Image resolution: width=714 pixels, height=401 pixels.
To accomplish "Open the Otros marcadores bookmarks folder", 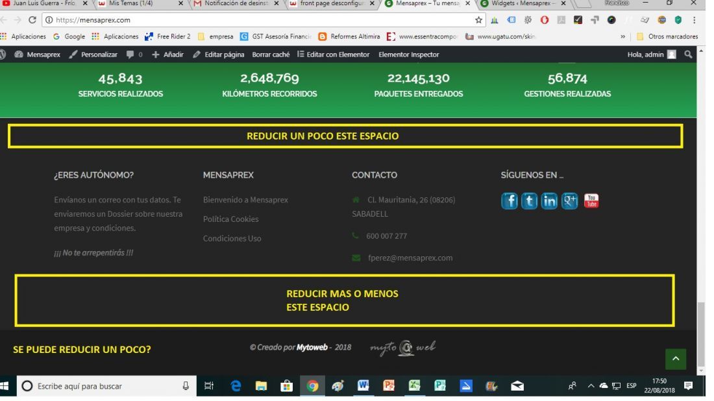I will [x=667, y=36].
